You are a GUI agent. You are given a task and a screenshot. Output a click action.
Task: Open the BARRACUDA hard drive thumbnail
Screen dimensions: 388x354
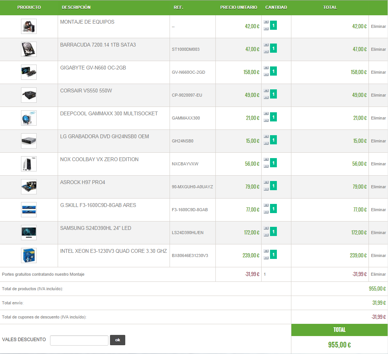click(29, 50)
